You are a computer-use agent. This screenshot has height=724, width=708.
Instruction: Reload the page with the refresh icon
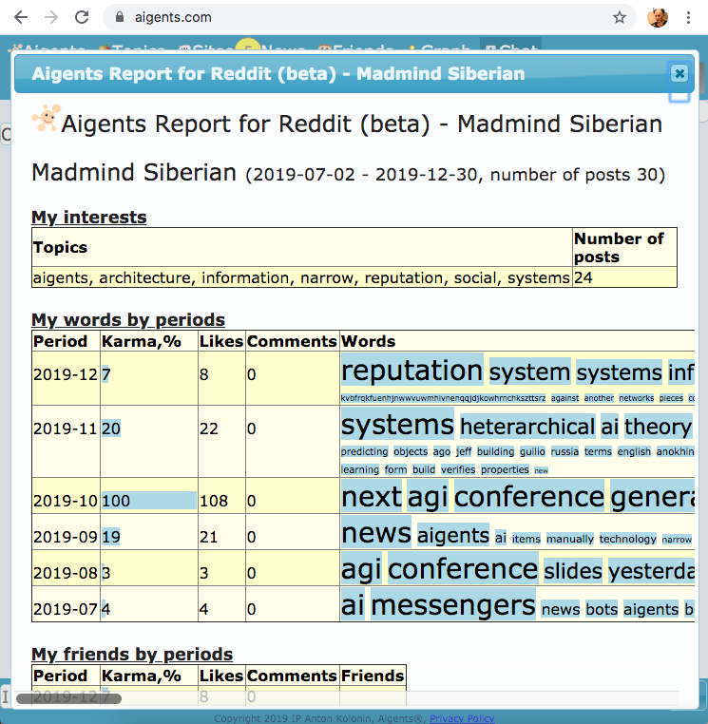pyautogui.click(x=82, y=17)
